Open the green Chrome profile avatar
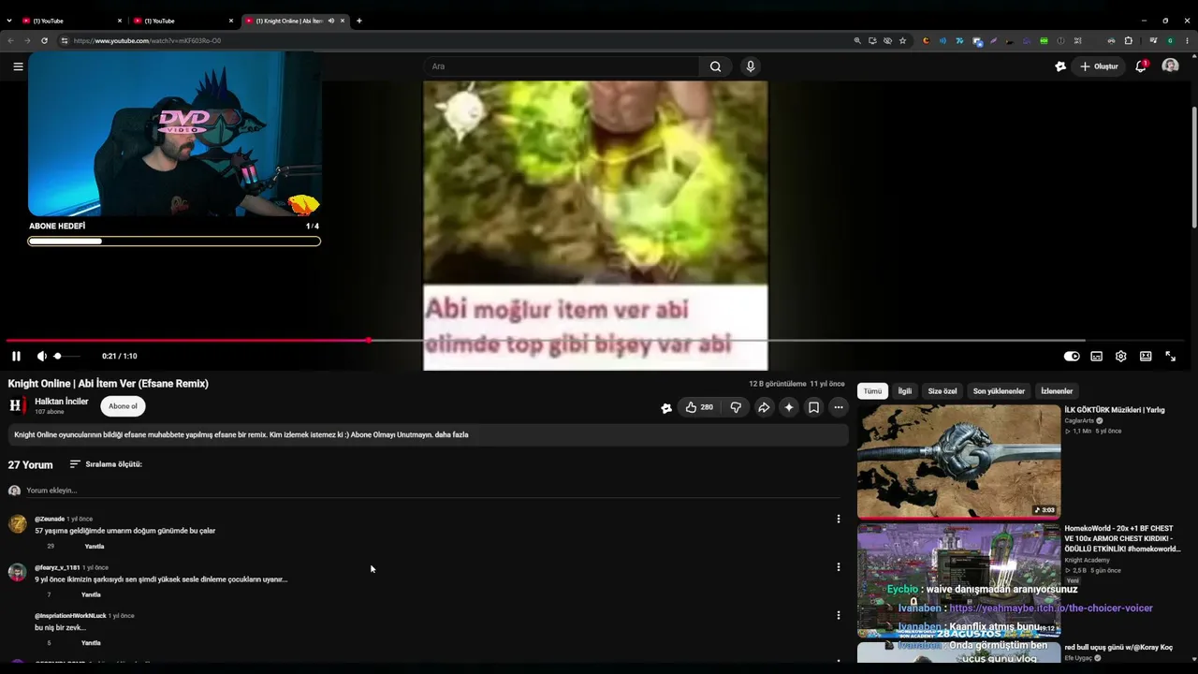 1170,40
